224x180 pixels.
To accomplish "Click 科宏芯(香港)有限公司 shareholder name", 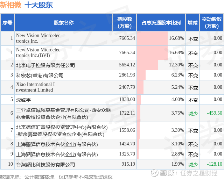I will tap(40, 75).
